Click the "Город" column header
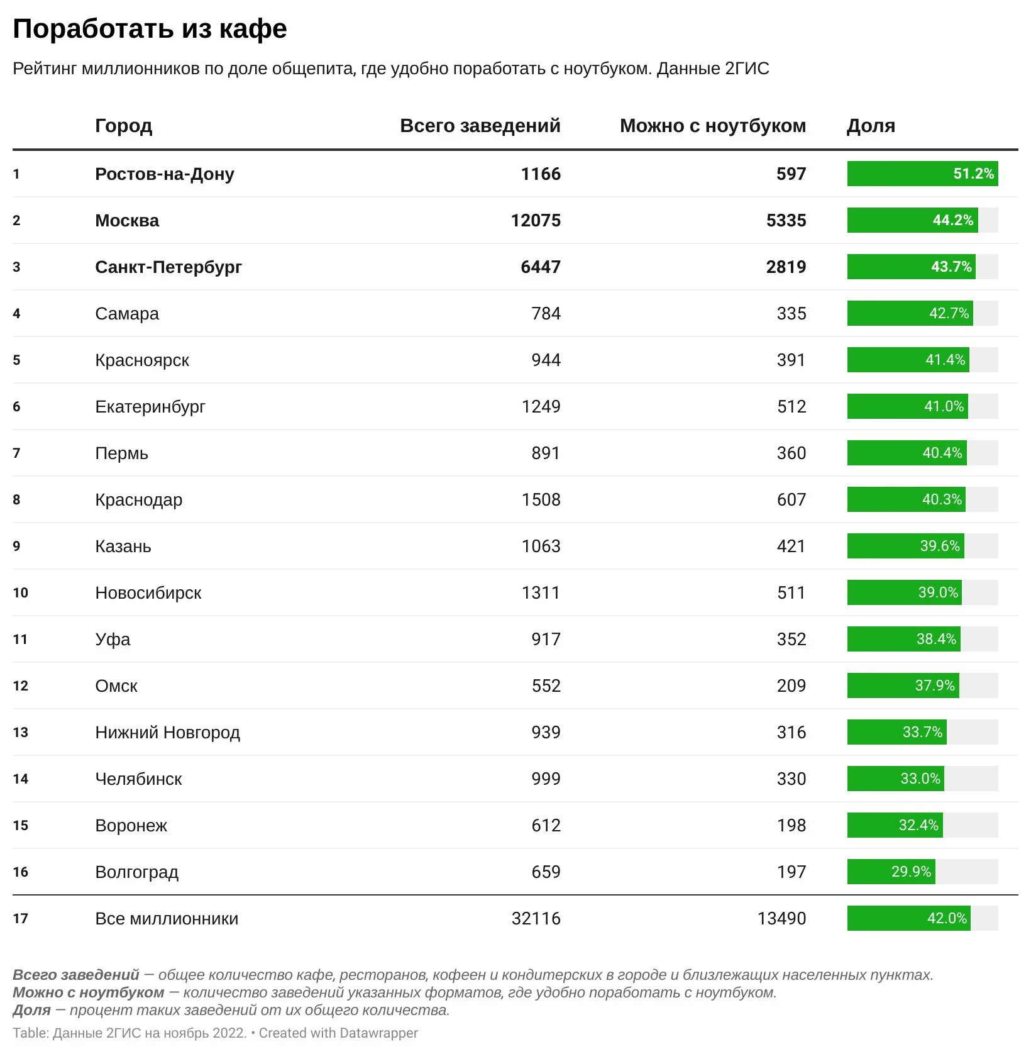1031x1054 pixels. pyautogui.click(x=123, y=126)
